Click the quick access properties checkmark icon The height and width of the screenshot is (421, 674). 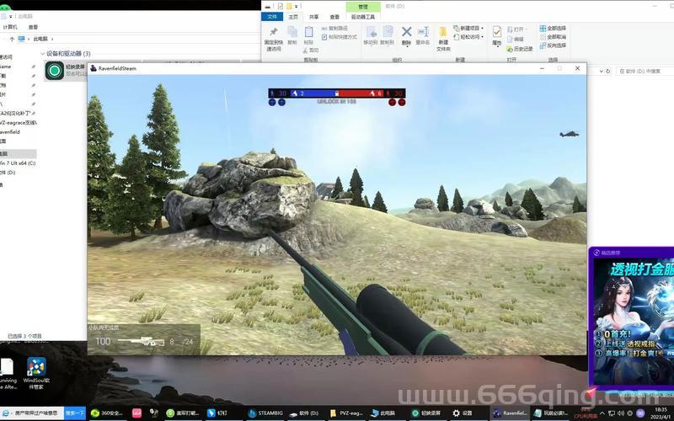click(281, 6)
